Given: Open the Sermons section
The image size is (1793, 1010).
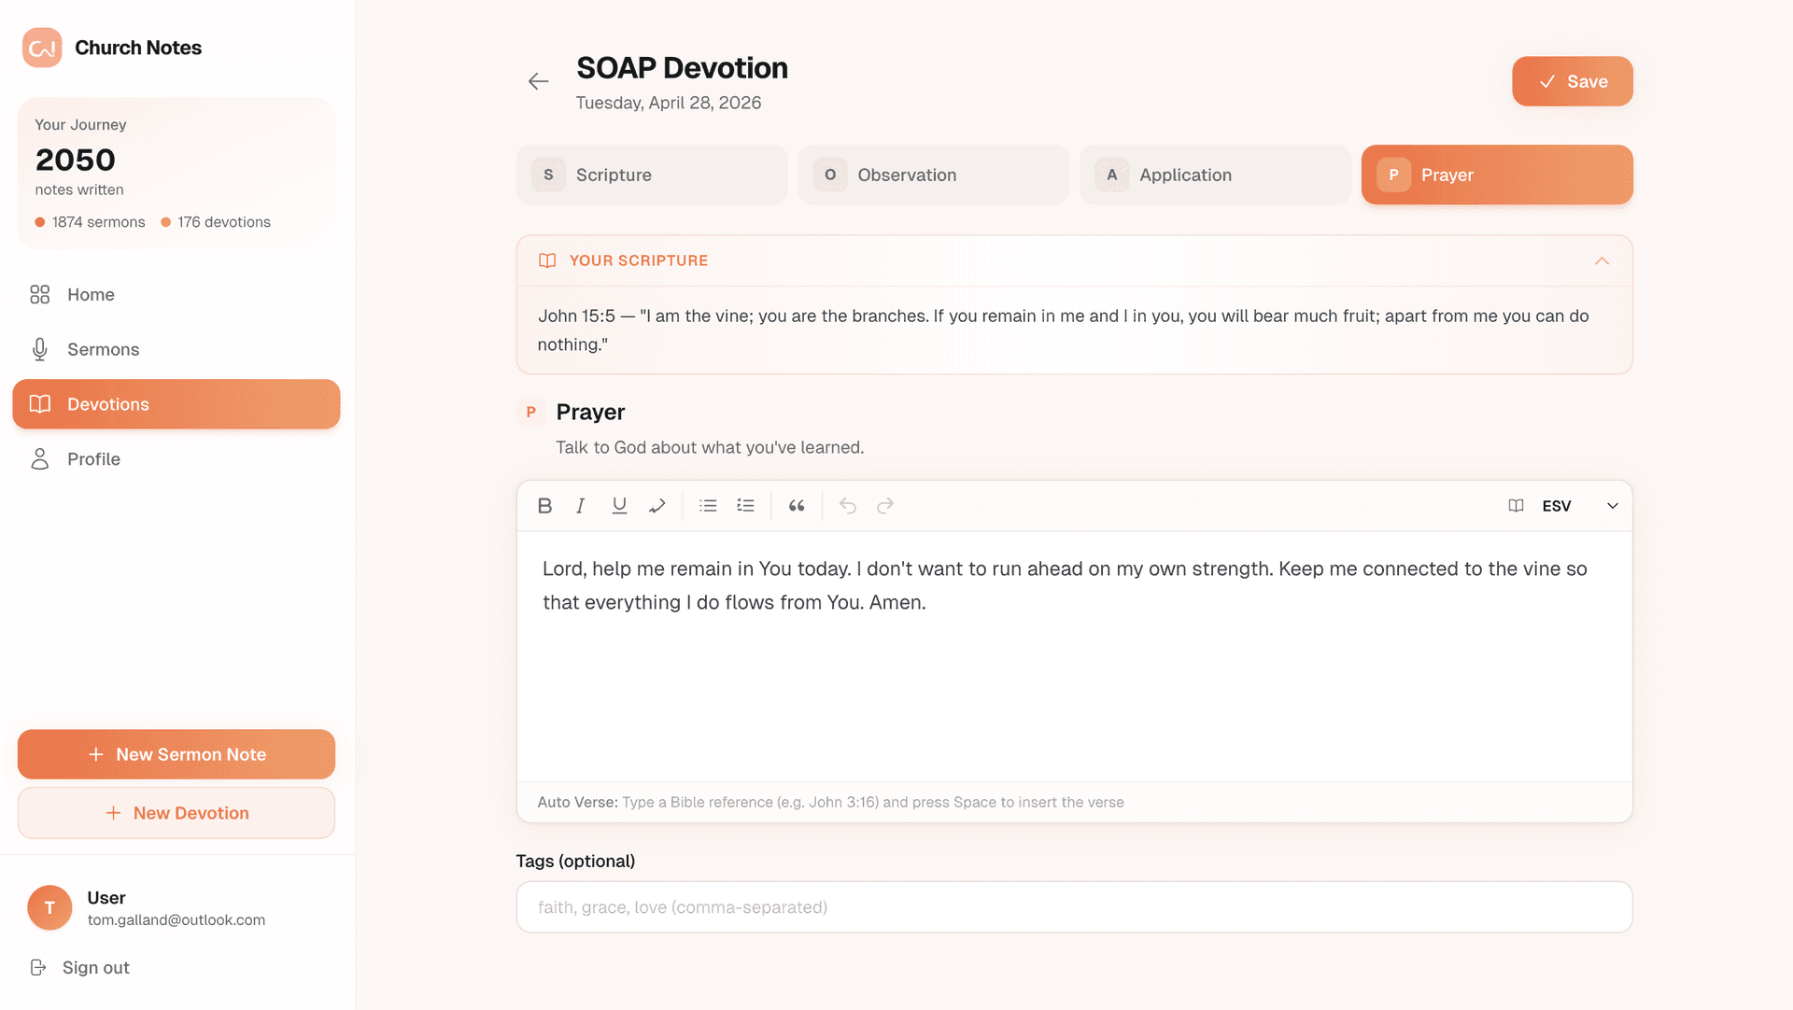Looking at the screenshot, I should point(103,349).
